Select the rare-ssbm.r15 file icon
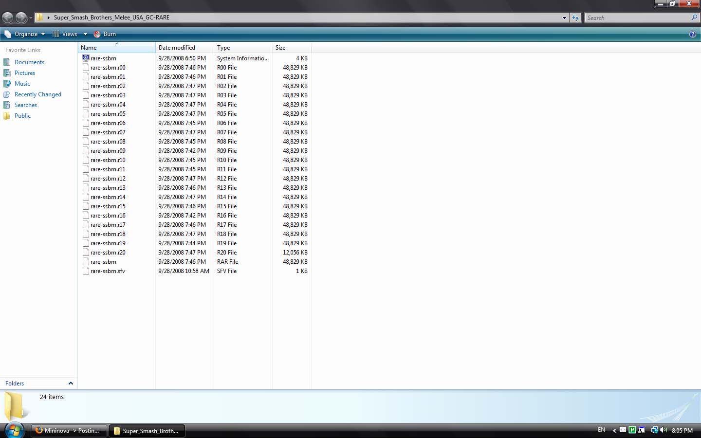The image size is (701, 438). 86,206
